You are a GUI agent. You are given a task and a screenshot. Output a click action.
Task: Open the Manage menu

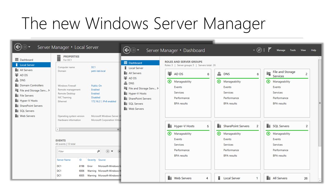(x=281, y=50)
